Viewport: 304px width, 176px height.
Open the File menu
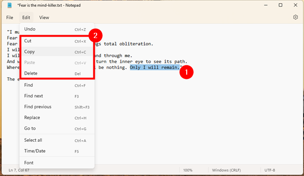pyautogui.click(x=10, y=17)
